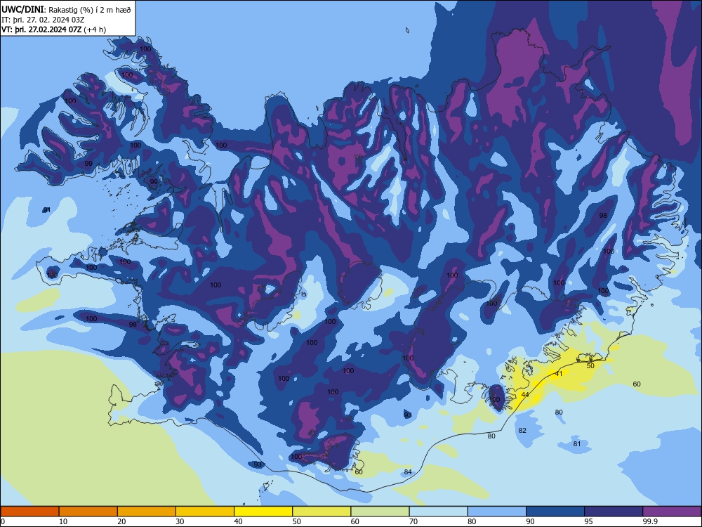Click the '10' legend scale label
The height and width of the screenshot is (527, 702).
point(63,521)
